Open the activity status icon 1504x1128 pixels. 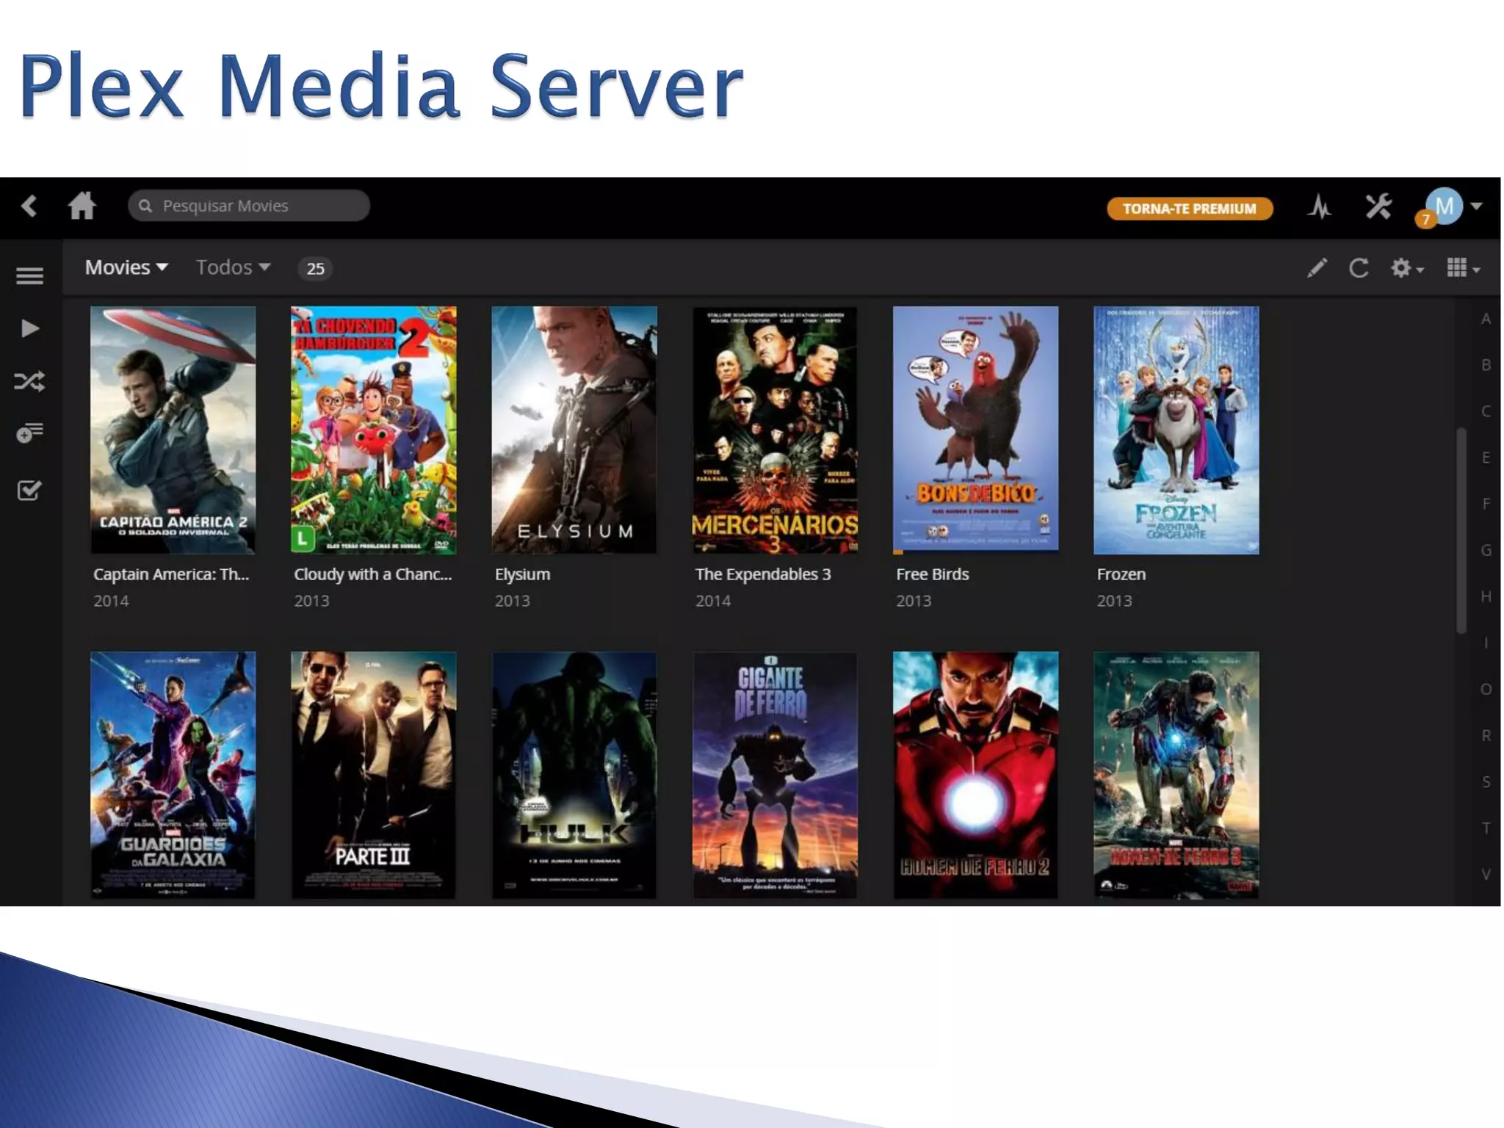1319,208
